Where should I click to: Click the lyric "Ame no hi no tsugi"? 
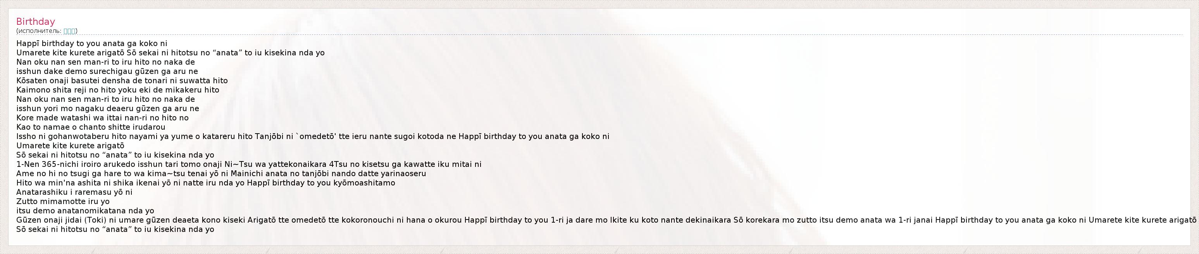pos(221,173)
